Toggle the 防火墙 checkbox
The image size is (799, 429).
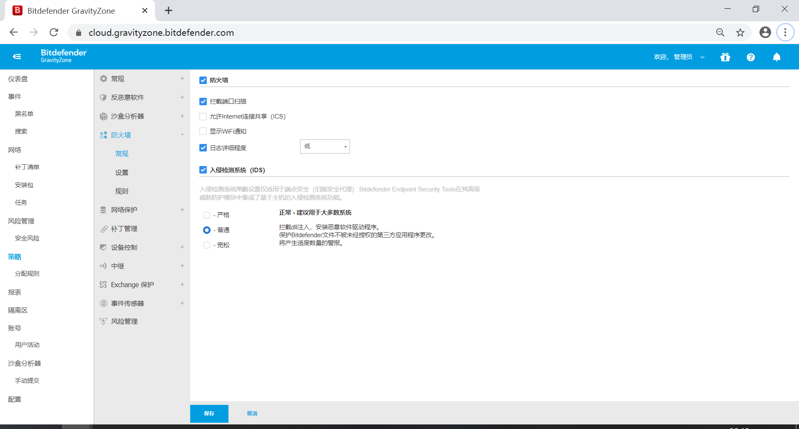pos(203,80)
